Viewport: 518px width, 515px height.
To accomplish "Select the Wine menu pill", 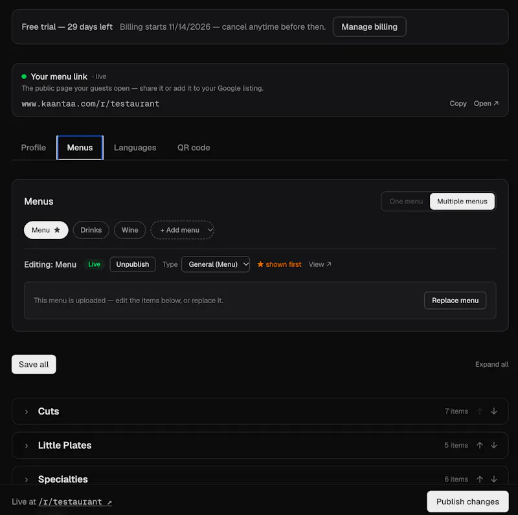I will [x=130, y=230].
